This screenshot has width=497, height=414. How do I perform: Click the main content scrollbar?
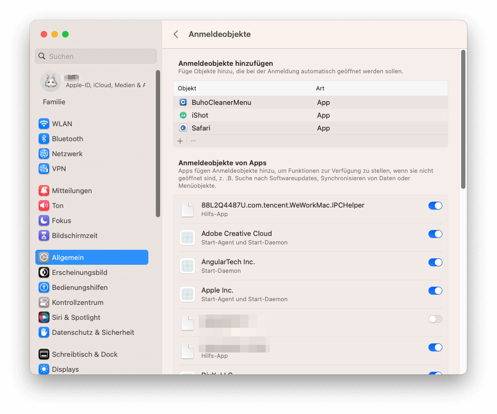463,119
